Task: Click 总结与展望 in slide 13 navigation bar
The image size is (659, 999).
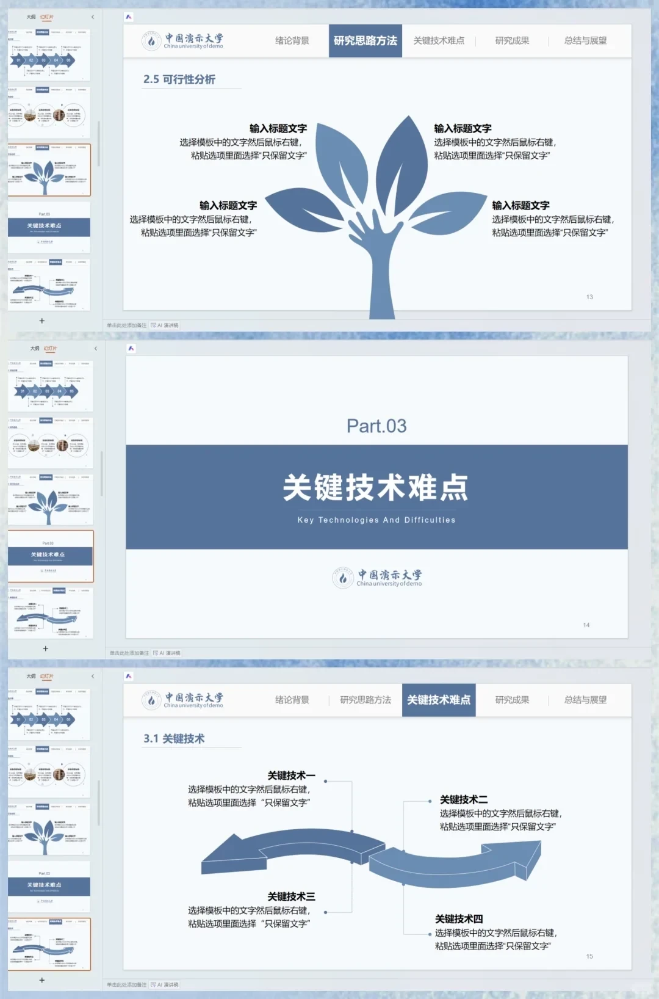Action: click(x=585, y=41)
